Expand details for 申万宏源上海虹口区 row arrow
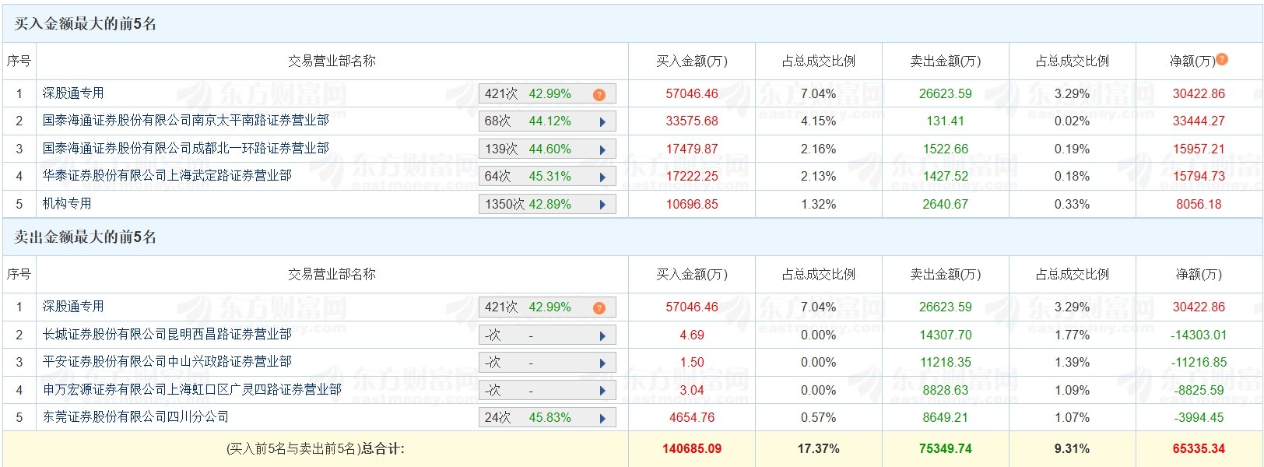Screen dimensions: 1264x467 point(602,391)
